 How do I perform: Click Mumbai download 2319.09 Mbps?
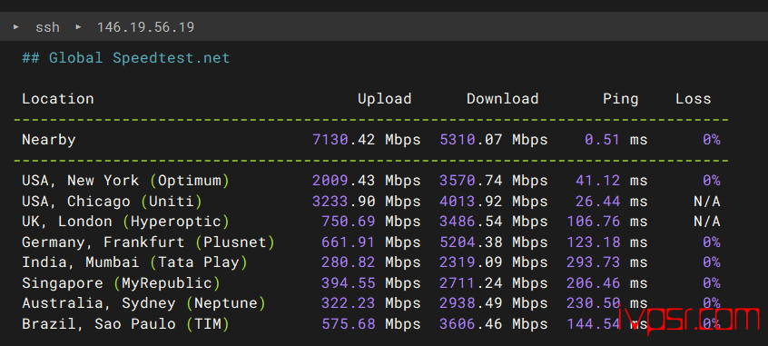(x=493, y=262)
